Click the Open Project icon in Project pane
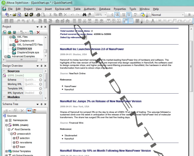 coord(10,33)
